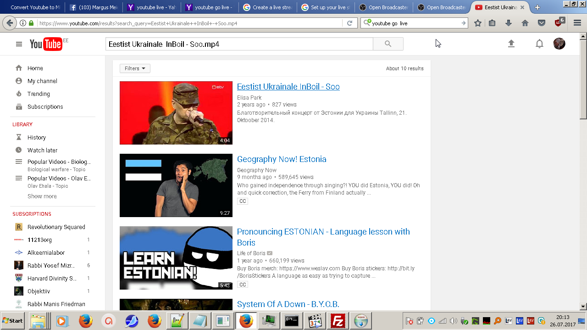
Task: Open the Life of Boris channel link
Action: pyautogui.click(x=251, y=253)
